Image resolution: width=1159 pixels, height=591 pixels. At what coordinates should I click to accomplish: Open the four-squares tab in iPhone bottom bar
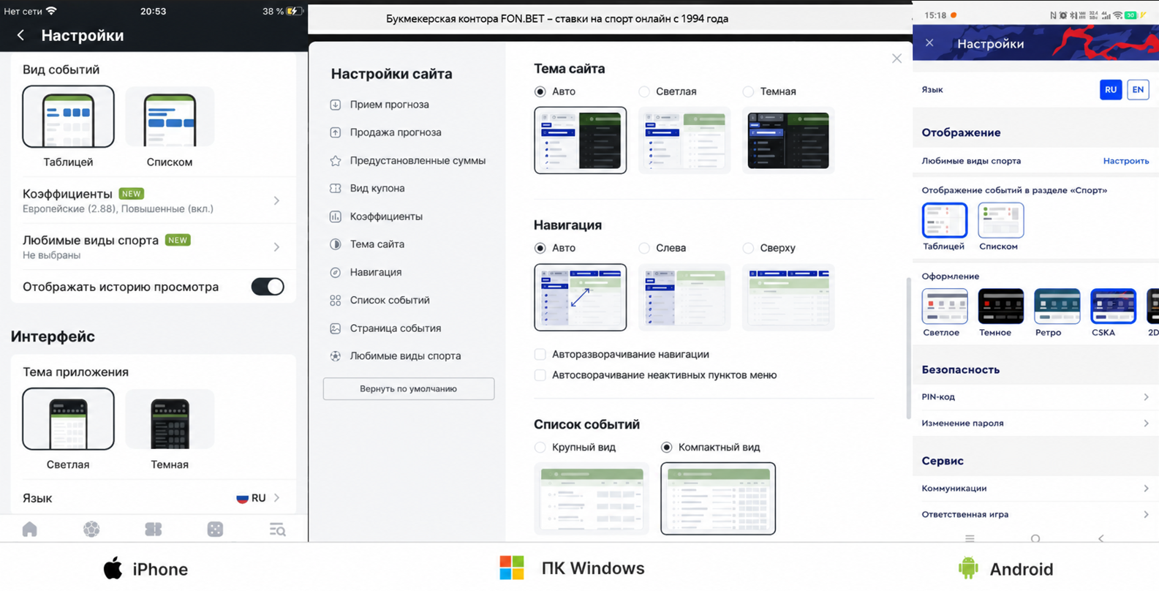coord(154,529)
